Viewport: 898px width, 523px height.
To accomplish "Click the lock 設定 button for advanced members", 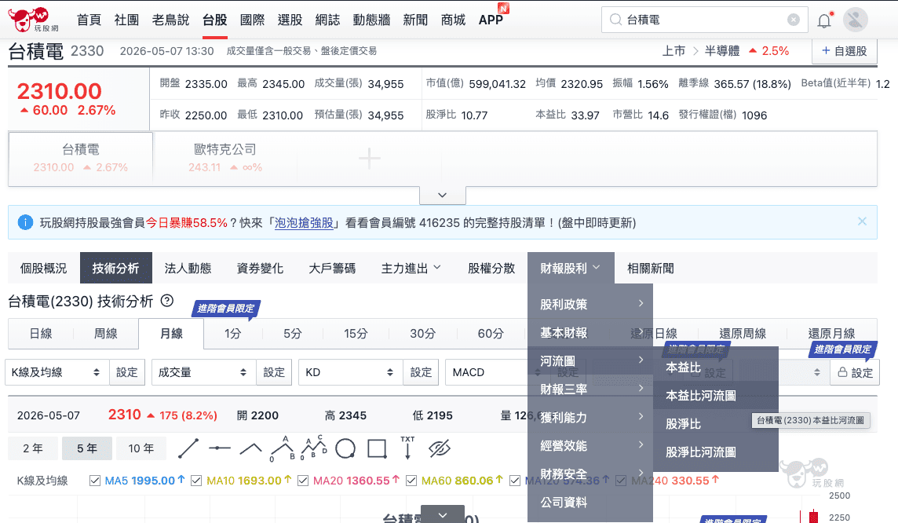I will (x=855, y=372).
